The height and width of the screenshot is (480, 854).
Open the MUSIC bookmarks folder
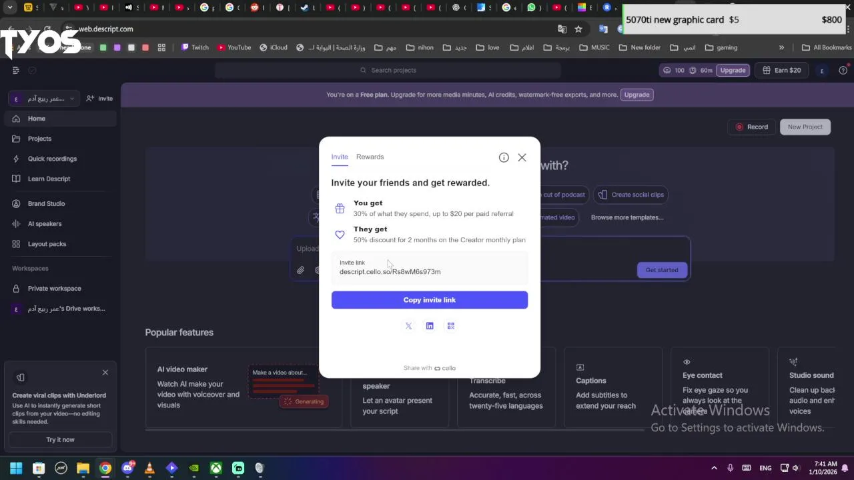(594, 48)
